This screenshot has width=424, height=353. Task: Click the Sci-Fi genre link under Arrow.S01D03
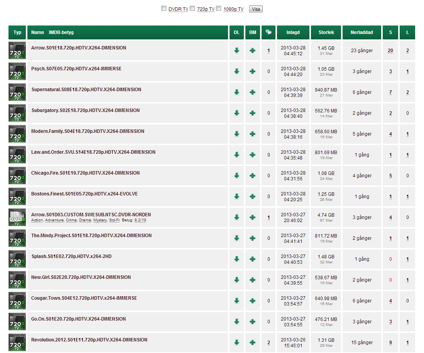coord(114,221)
